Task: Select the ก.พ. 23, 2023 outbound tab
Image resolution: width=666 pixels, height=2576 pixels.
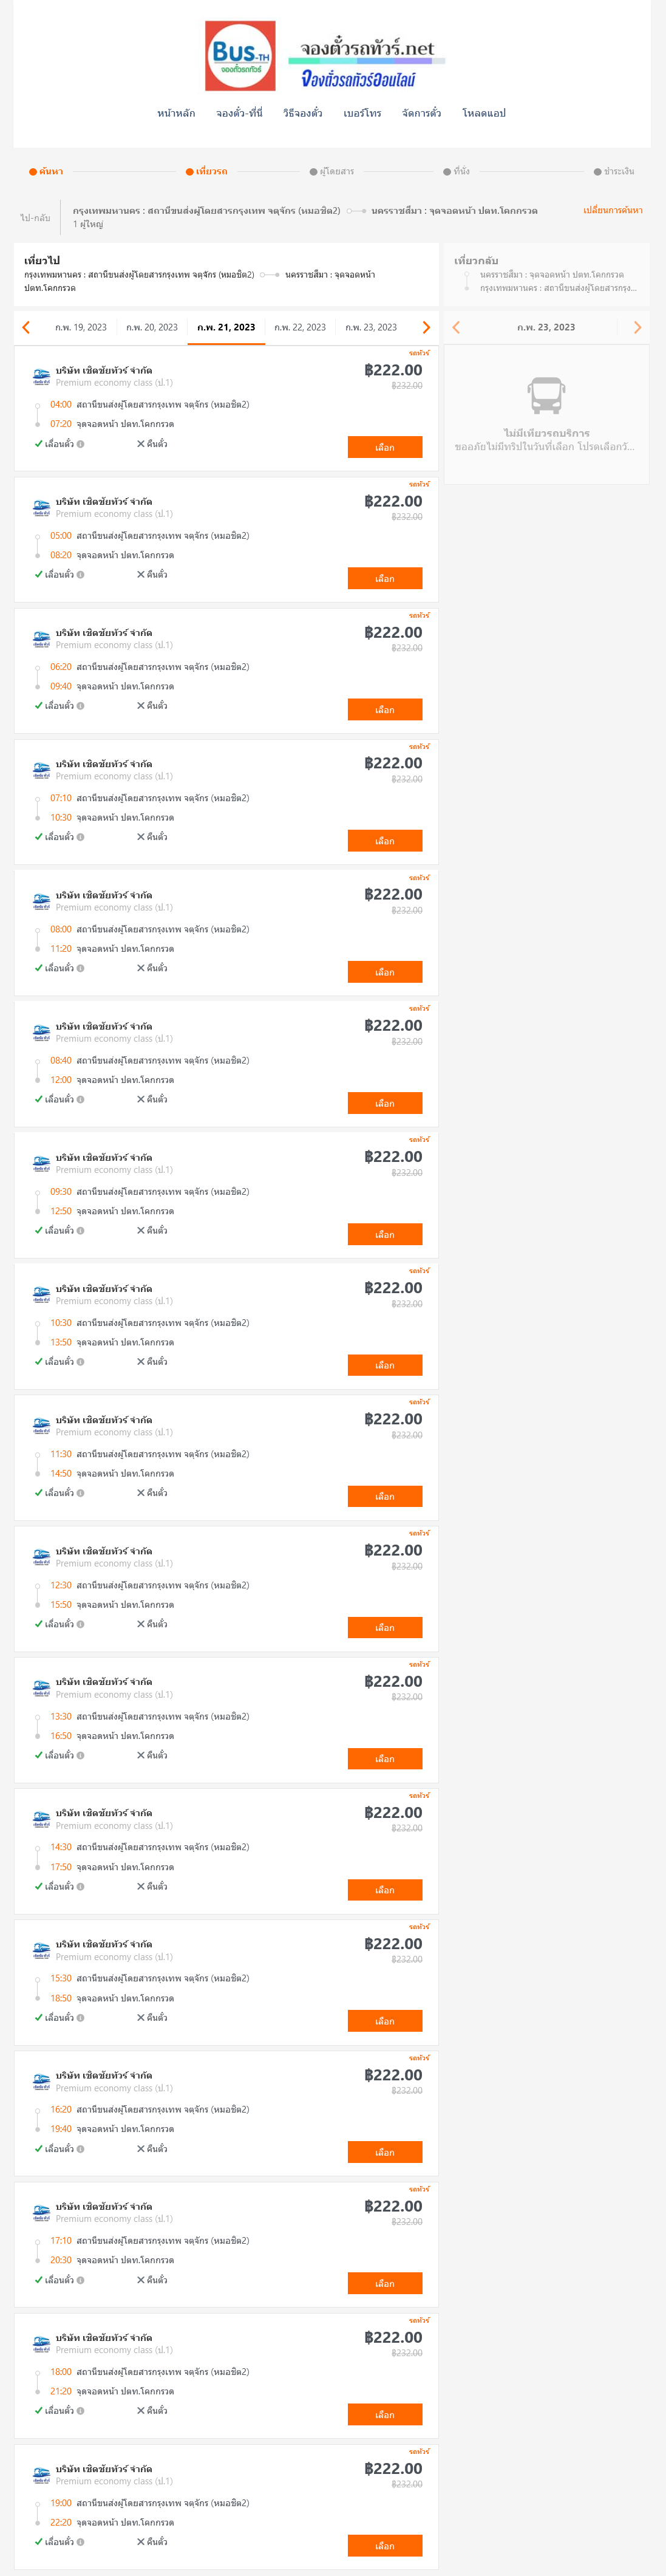Action: click(x=371, y=327)
